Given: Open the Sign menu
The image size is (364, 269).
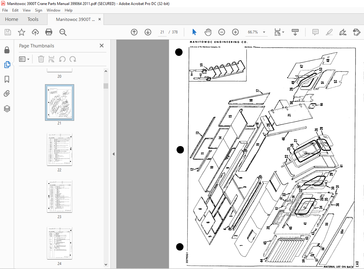Looking at the screenshot, I should [38, 10].
